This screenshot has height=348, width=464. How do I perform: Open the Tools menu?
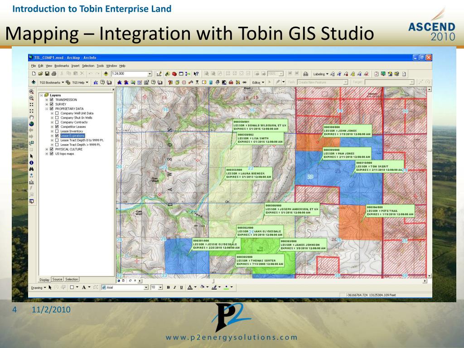coord(100,66)
